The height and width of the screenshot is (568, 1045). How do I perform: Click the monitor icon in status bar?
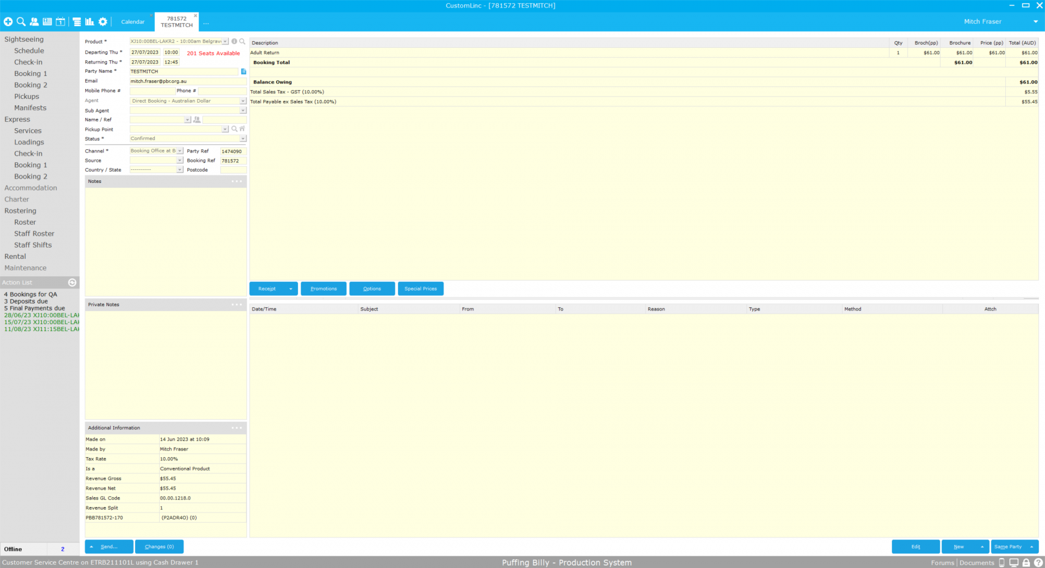coord(1014,562)
